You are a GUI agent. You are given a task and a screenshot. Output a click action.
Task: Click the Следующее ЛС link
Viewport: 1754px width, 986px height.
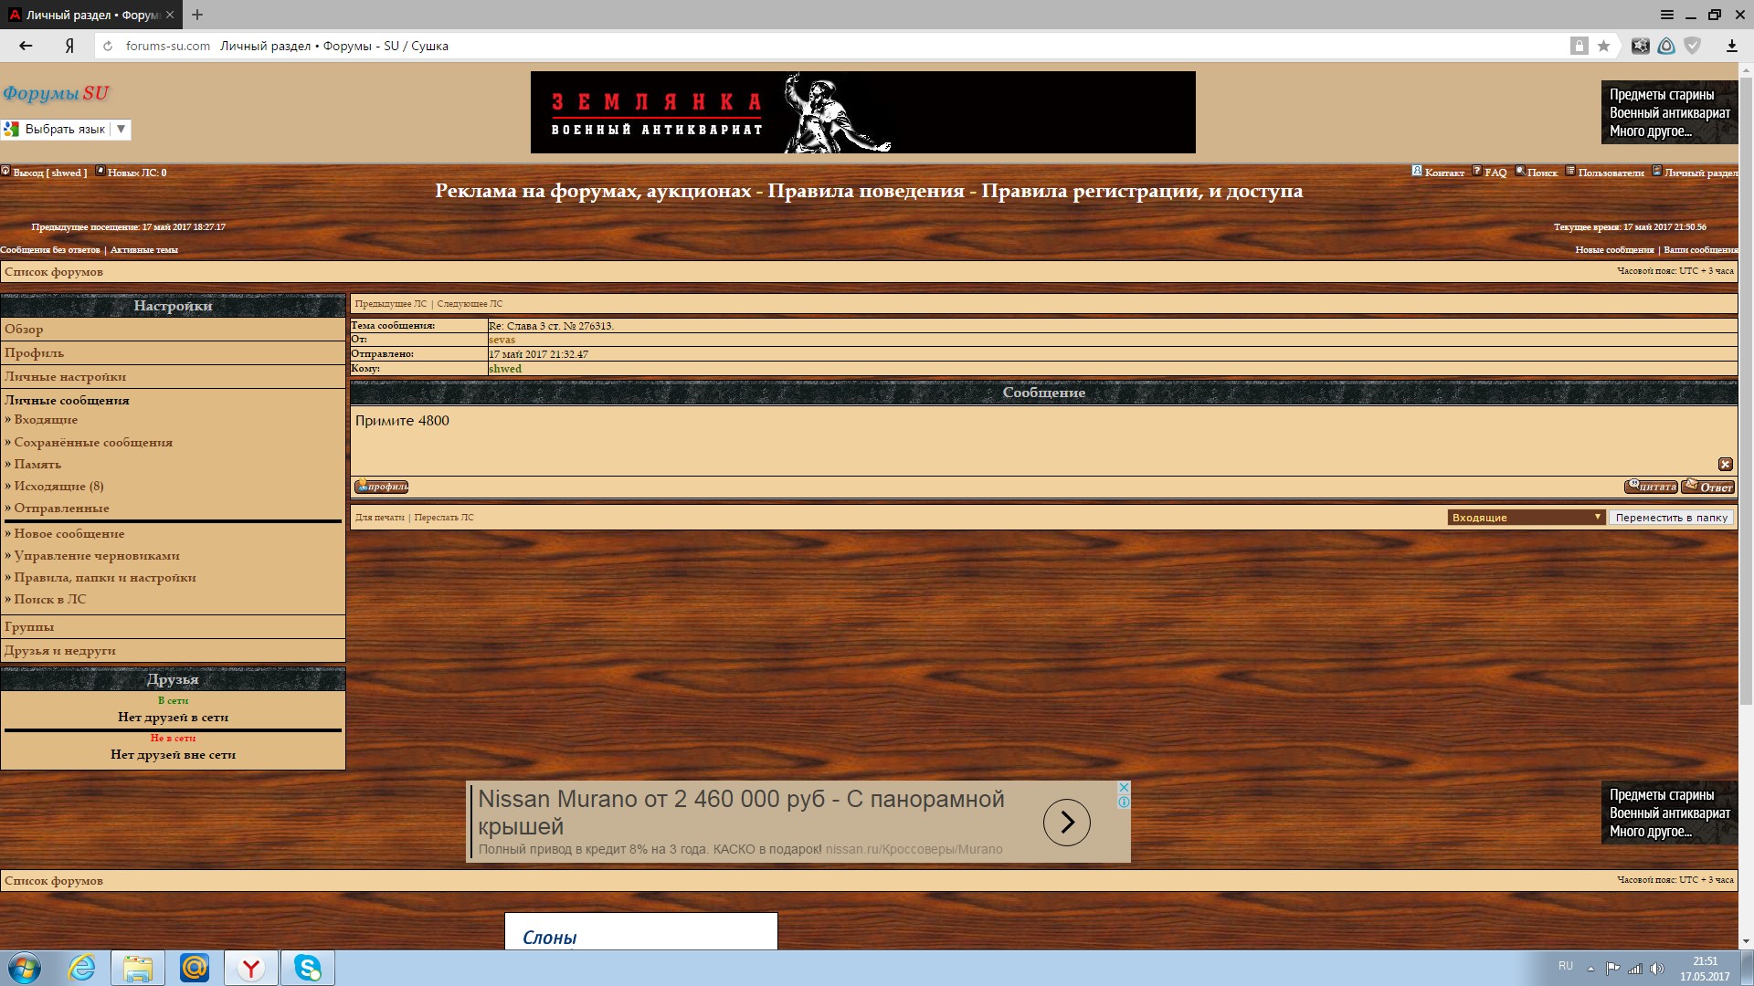coord(470,304)
